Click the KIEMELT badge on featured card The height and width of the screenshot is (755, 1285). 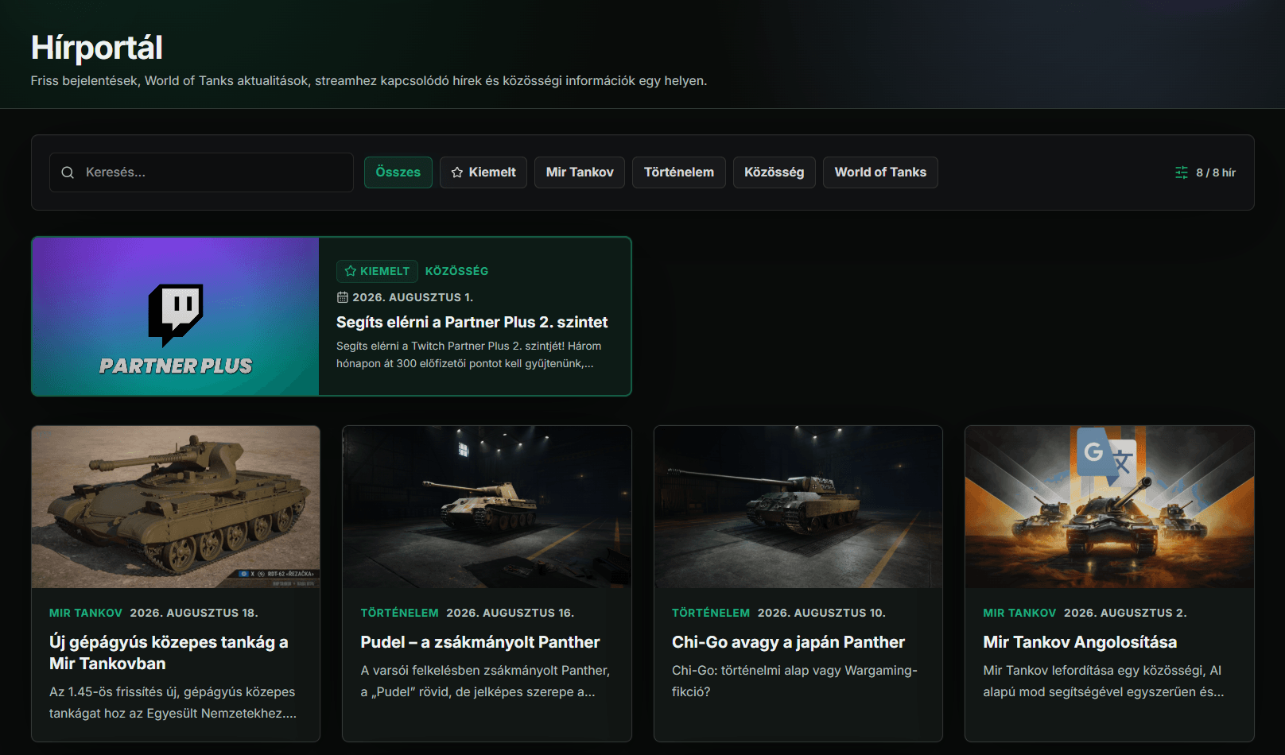(x=377, y=271)
